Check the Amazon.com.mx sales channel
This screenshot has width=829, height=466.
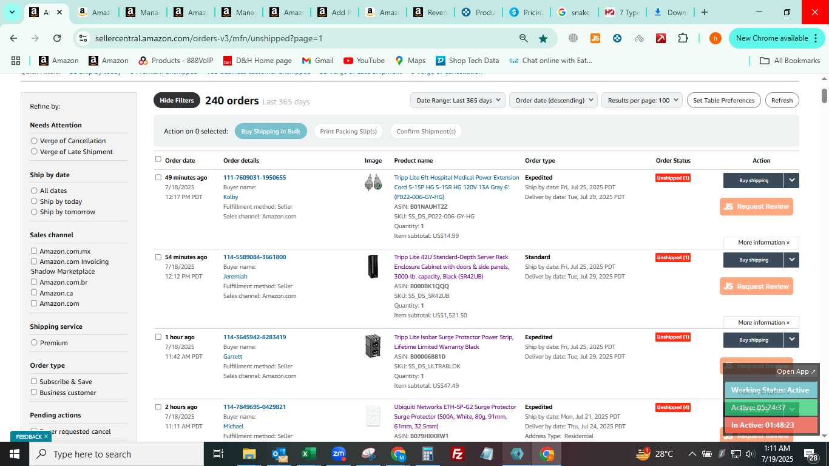click(x=34, y=251)
